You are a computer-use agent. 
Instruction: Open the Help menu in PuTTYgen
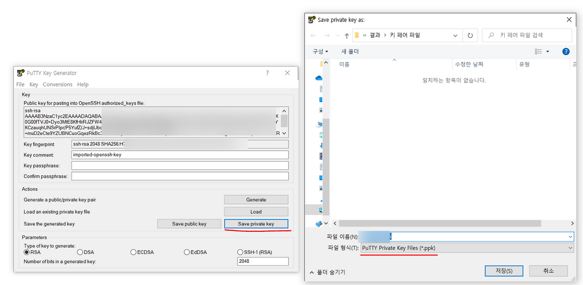pos(83,85)
